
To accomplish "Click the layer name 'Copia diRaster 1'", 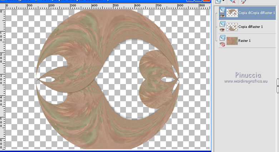I will (250, 27).
